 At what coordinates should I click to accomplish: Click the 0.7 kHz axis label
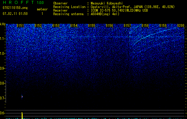point(2,98)
